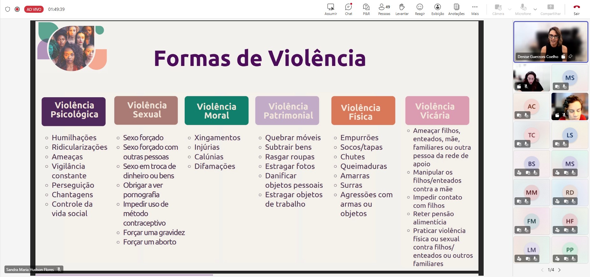Click video tile of person in red shirt
The image size is (590, 277).
tap(570, 106)
